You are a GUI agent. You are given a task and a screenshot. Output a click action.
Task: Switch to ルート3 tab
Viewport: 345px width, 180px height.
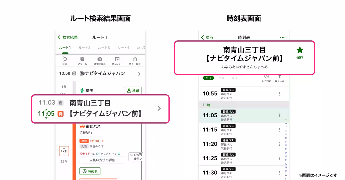click(104, 48)
